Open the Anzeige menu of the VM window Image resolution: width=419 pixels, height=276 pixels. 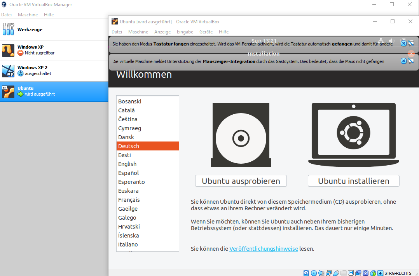[162, 32]
